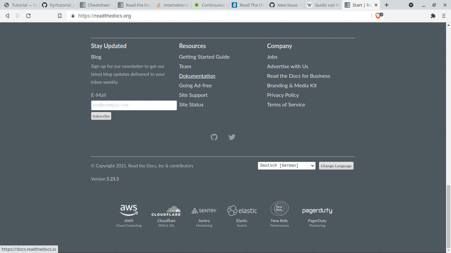Click the Elastic Search sponsor logo
Image resolution: width=451 pixels, height=253 pixels.
(x=242, y=211)
